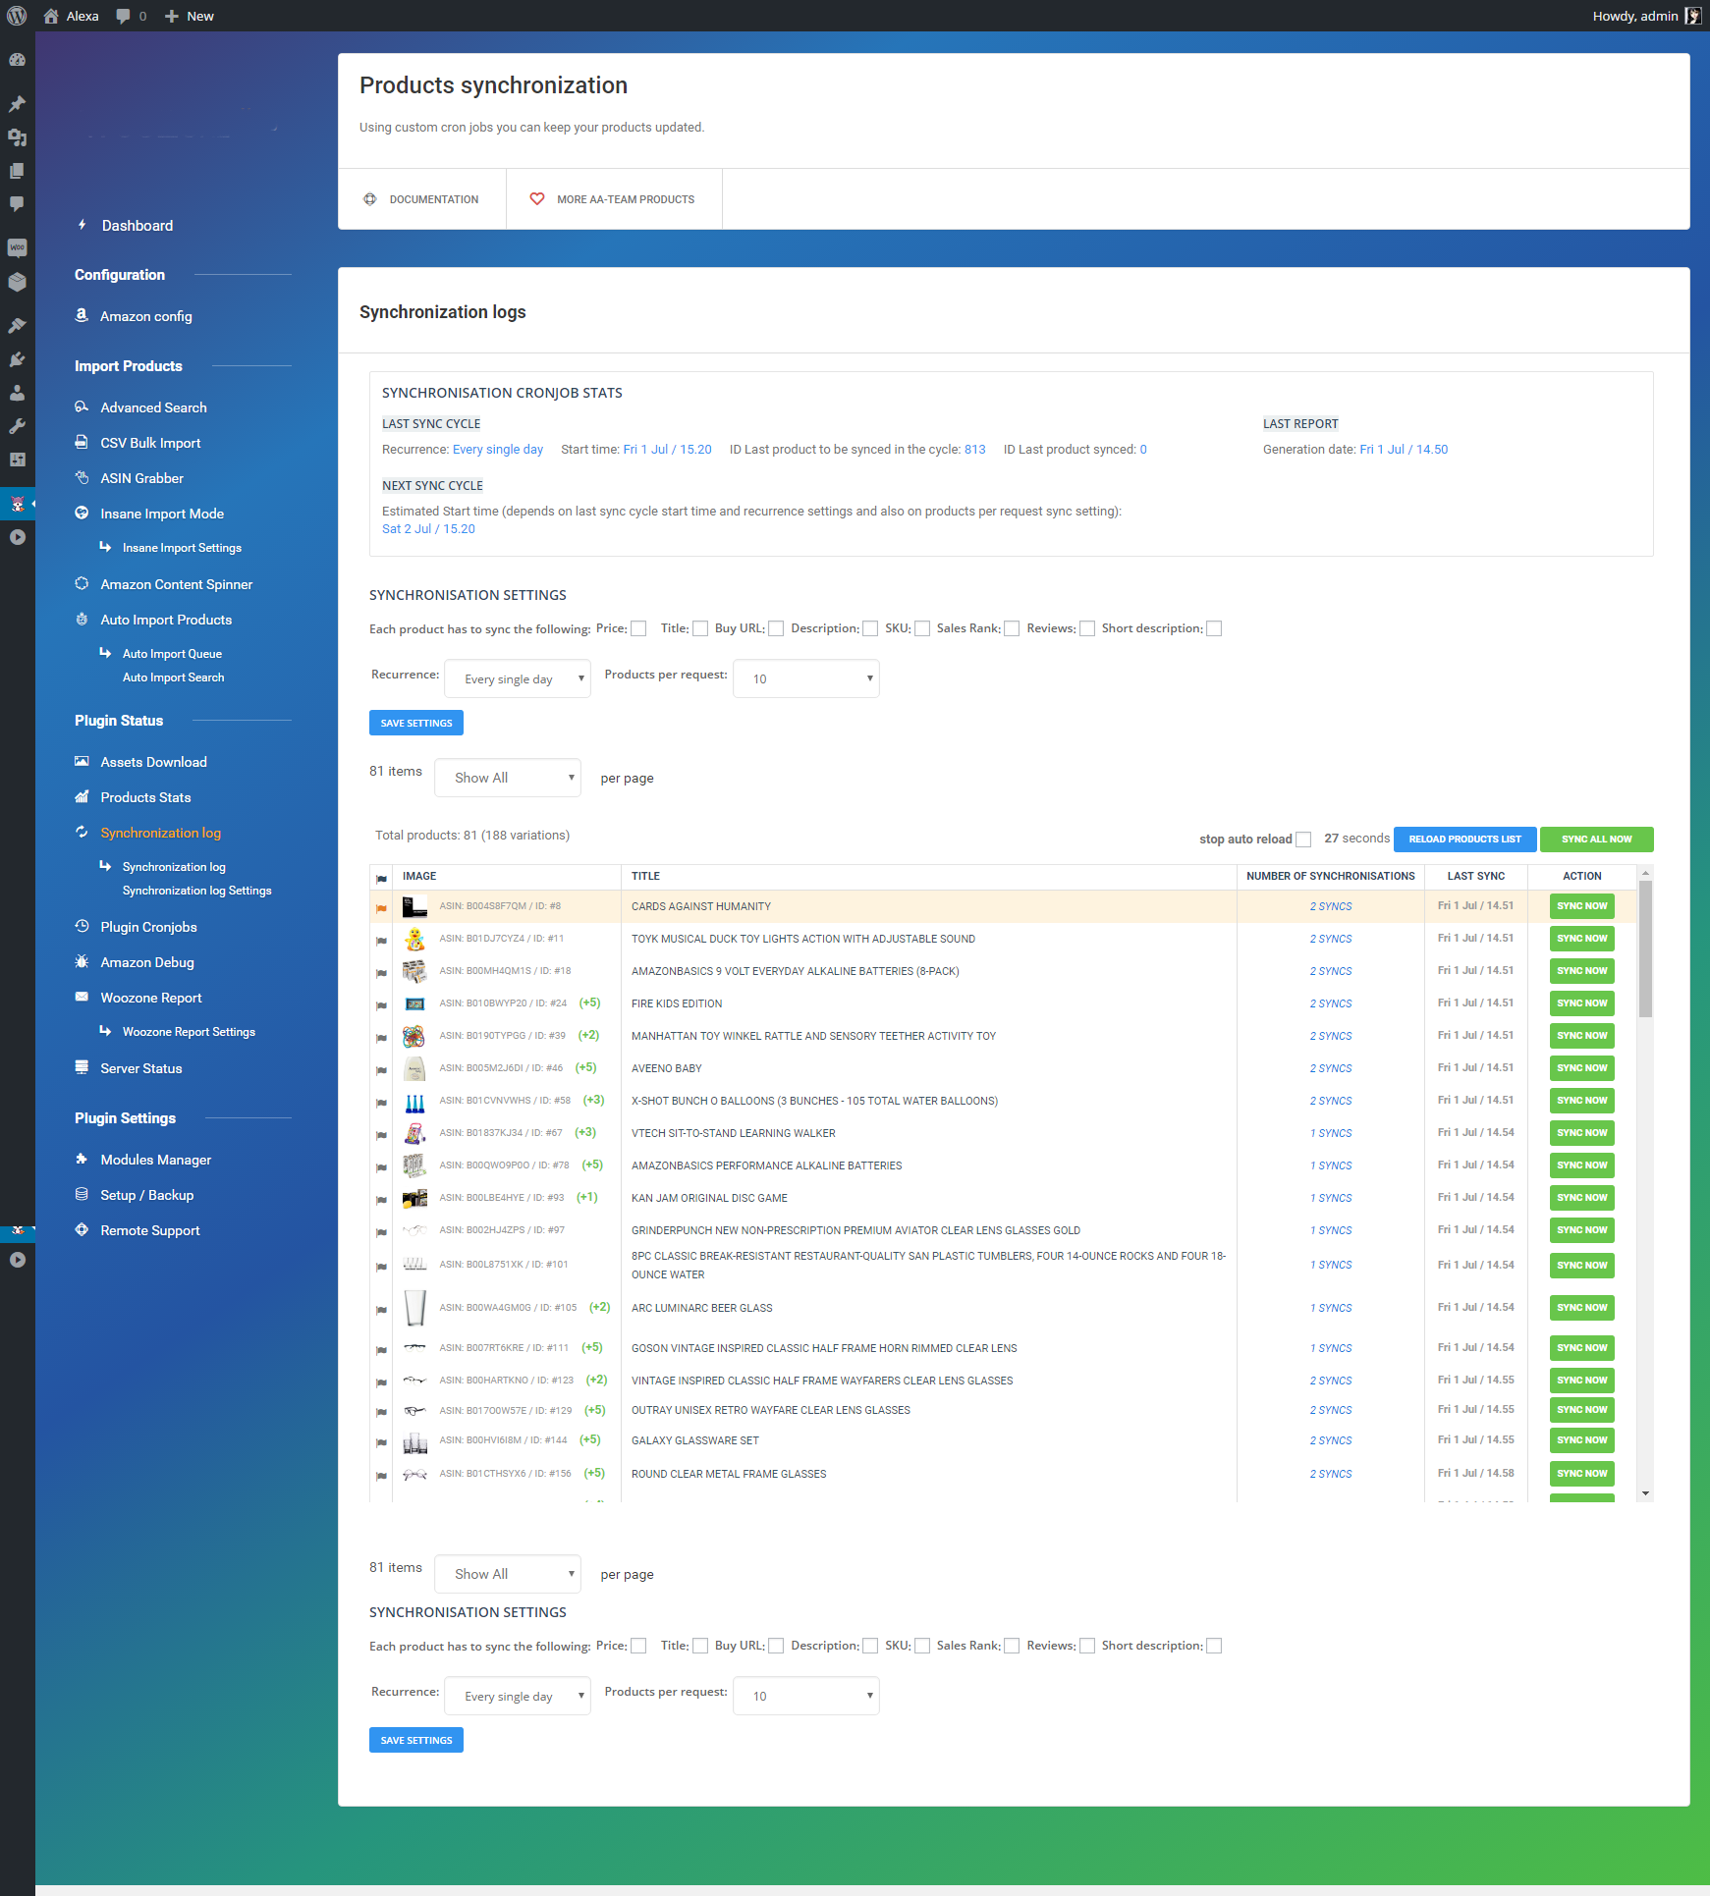Expand the top Products per request dropdown
The height and width of the screenshot is (1896, 1710).
(805, 678)
